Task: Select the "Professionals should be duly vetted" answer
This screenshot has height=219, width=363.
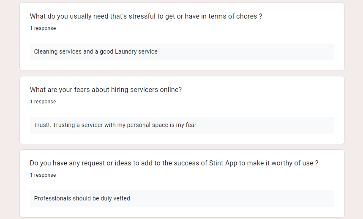Action: pyautogui.click(x=82, y=198)
